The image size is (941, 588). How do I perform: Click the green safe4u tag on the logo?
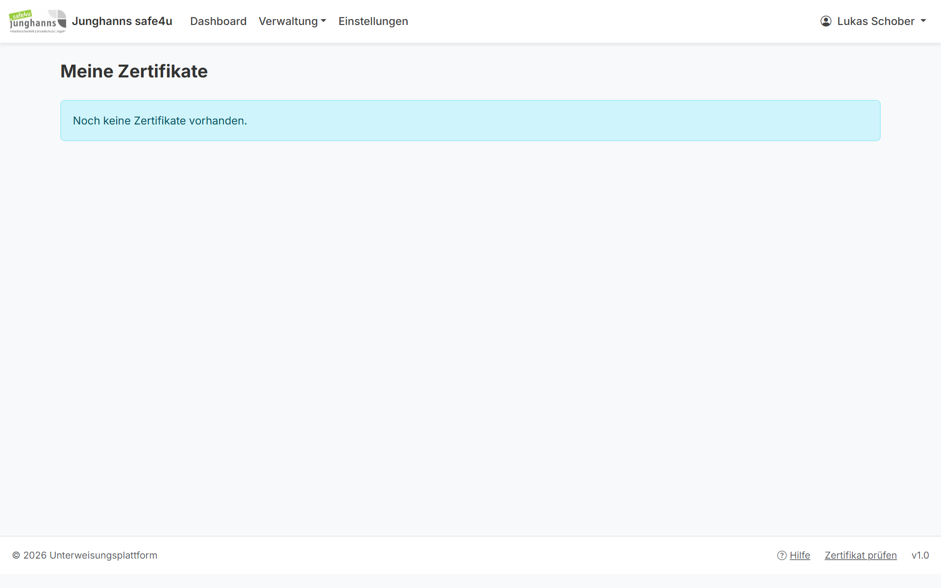point(21,15)
